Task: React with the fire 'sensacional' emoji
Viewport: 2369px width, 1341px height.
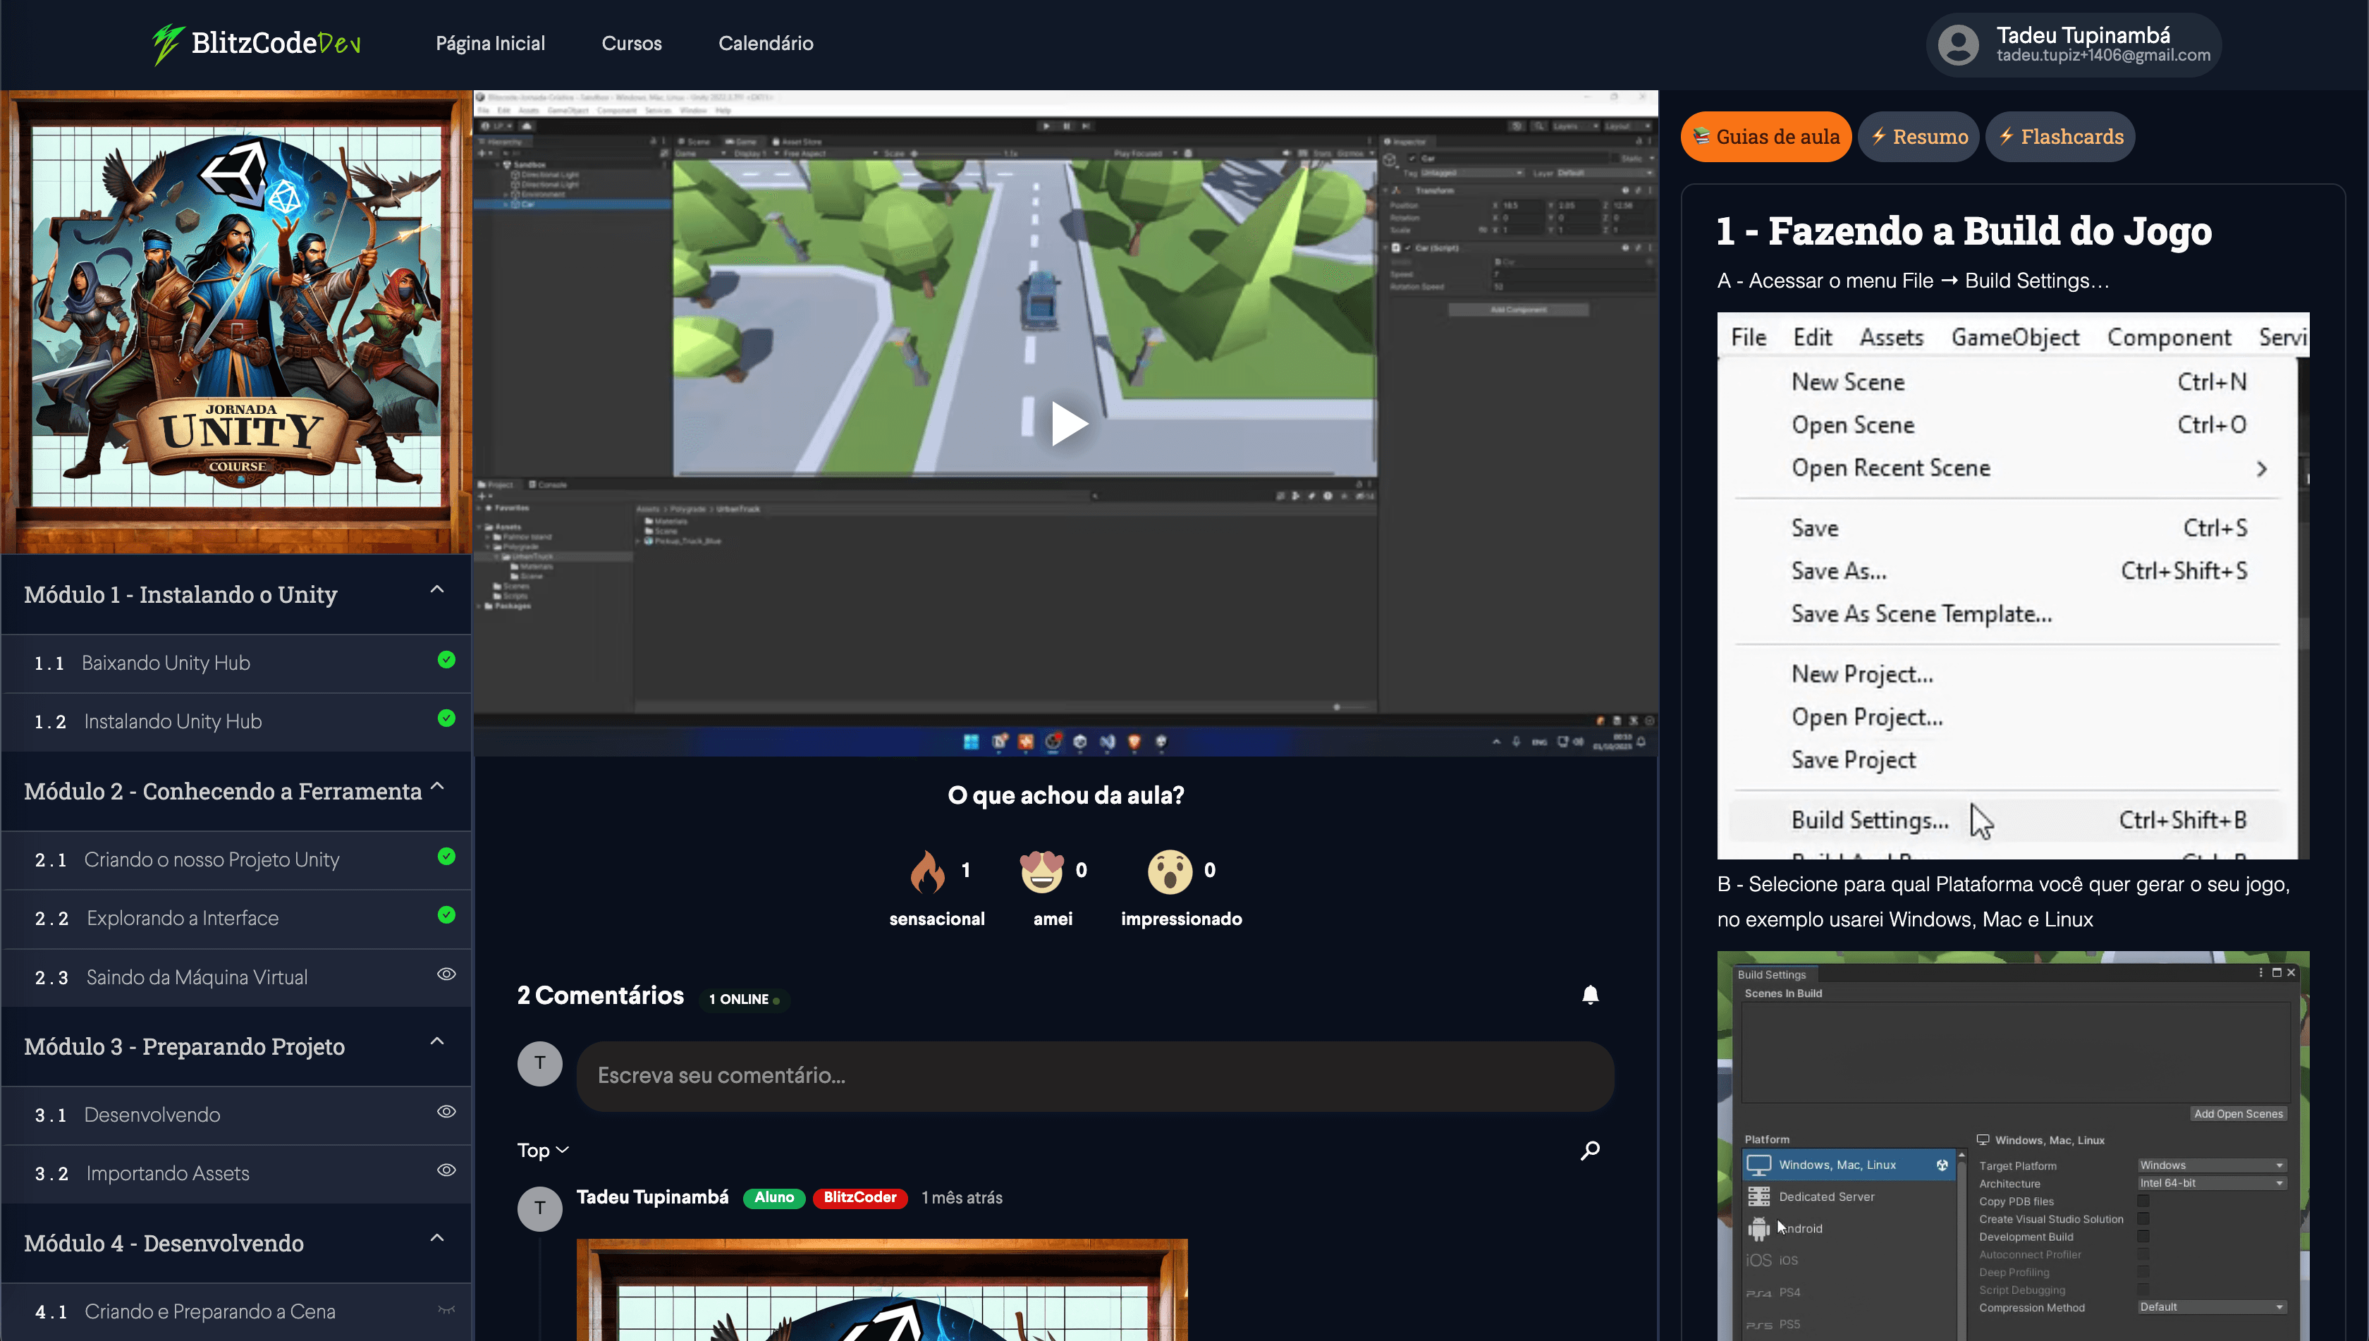Action: pos(928,870)
